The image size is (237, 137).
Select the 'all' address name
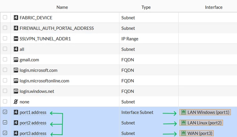coord(22,49)
